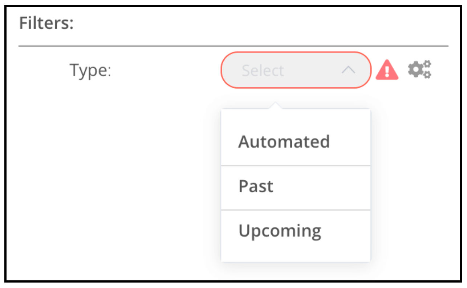Choose Upcoming from the Type list
467x288 pixels.
280,231
